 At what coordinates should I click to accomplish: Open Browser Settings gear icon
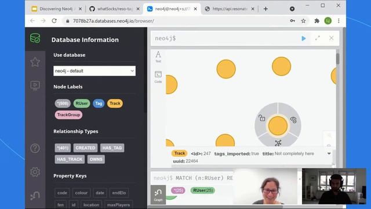35,172
